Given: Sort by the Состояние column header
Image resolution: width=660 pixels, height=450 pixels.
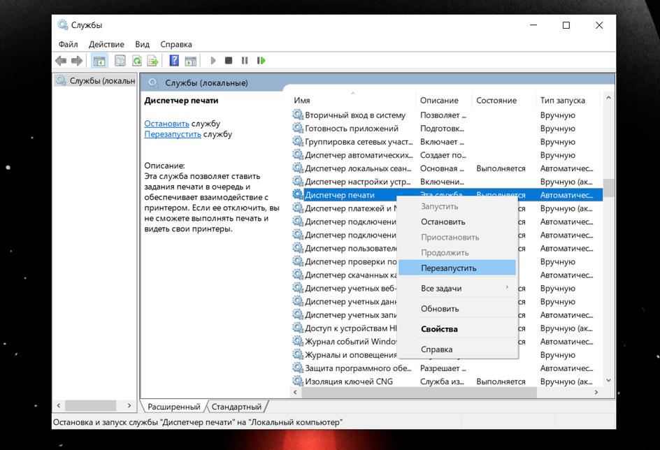Looking at the screenshot, I should click(504, 100).
